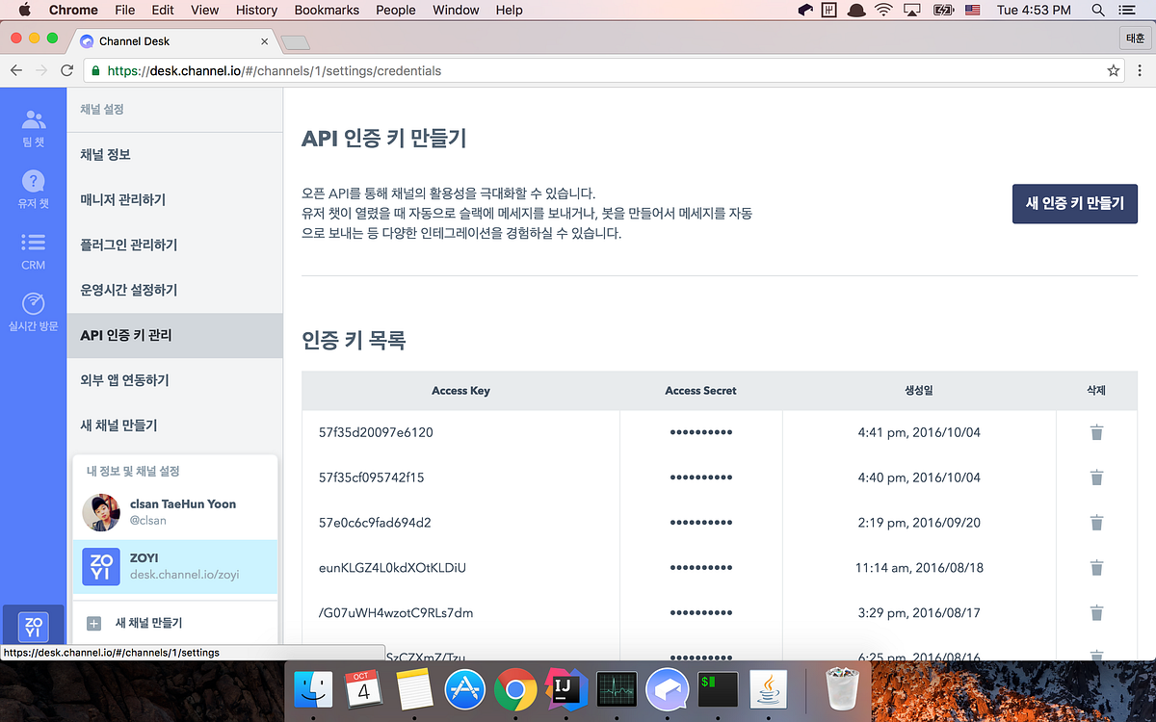Screen dimensions: 1156x722
Task: Click the ZOYI logo at sidebar bottom
Action: [x=33, y=627]
